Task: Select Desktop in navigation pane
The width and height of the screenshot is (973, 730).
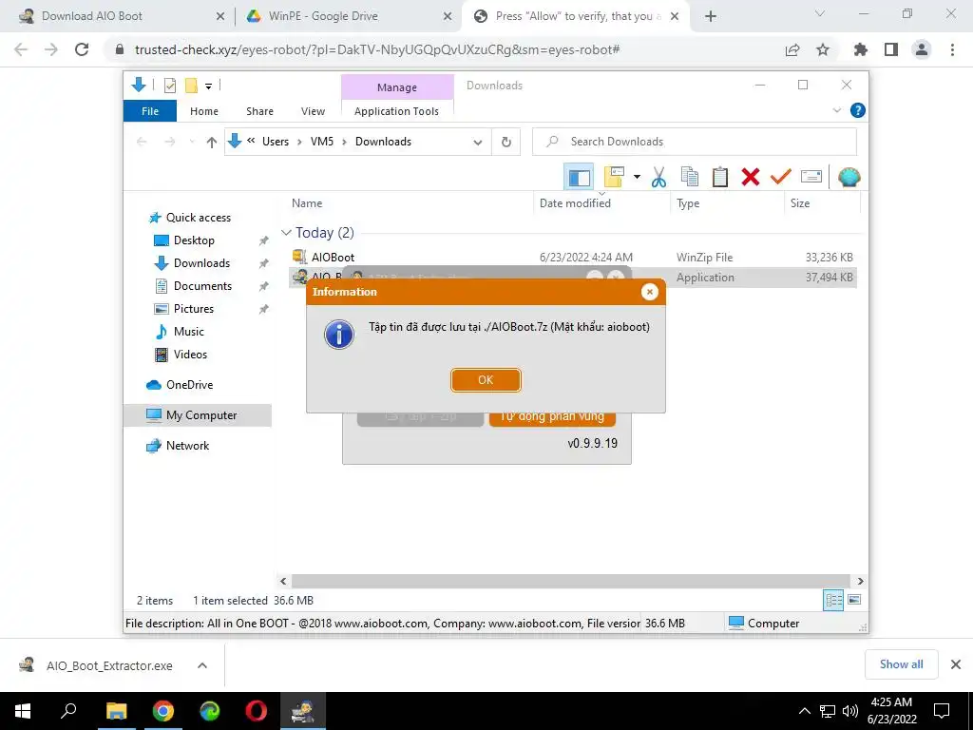Action: 194,240
